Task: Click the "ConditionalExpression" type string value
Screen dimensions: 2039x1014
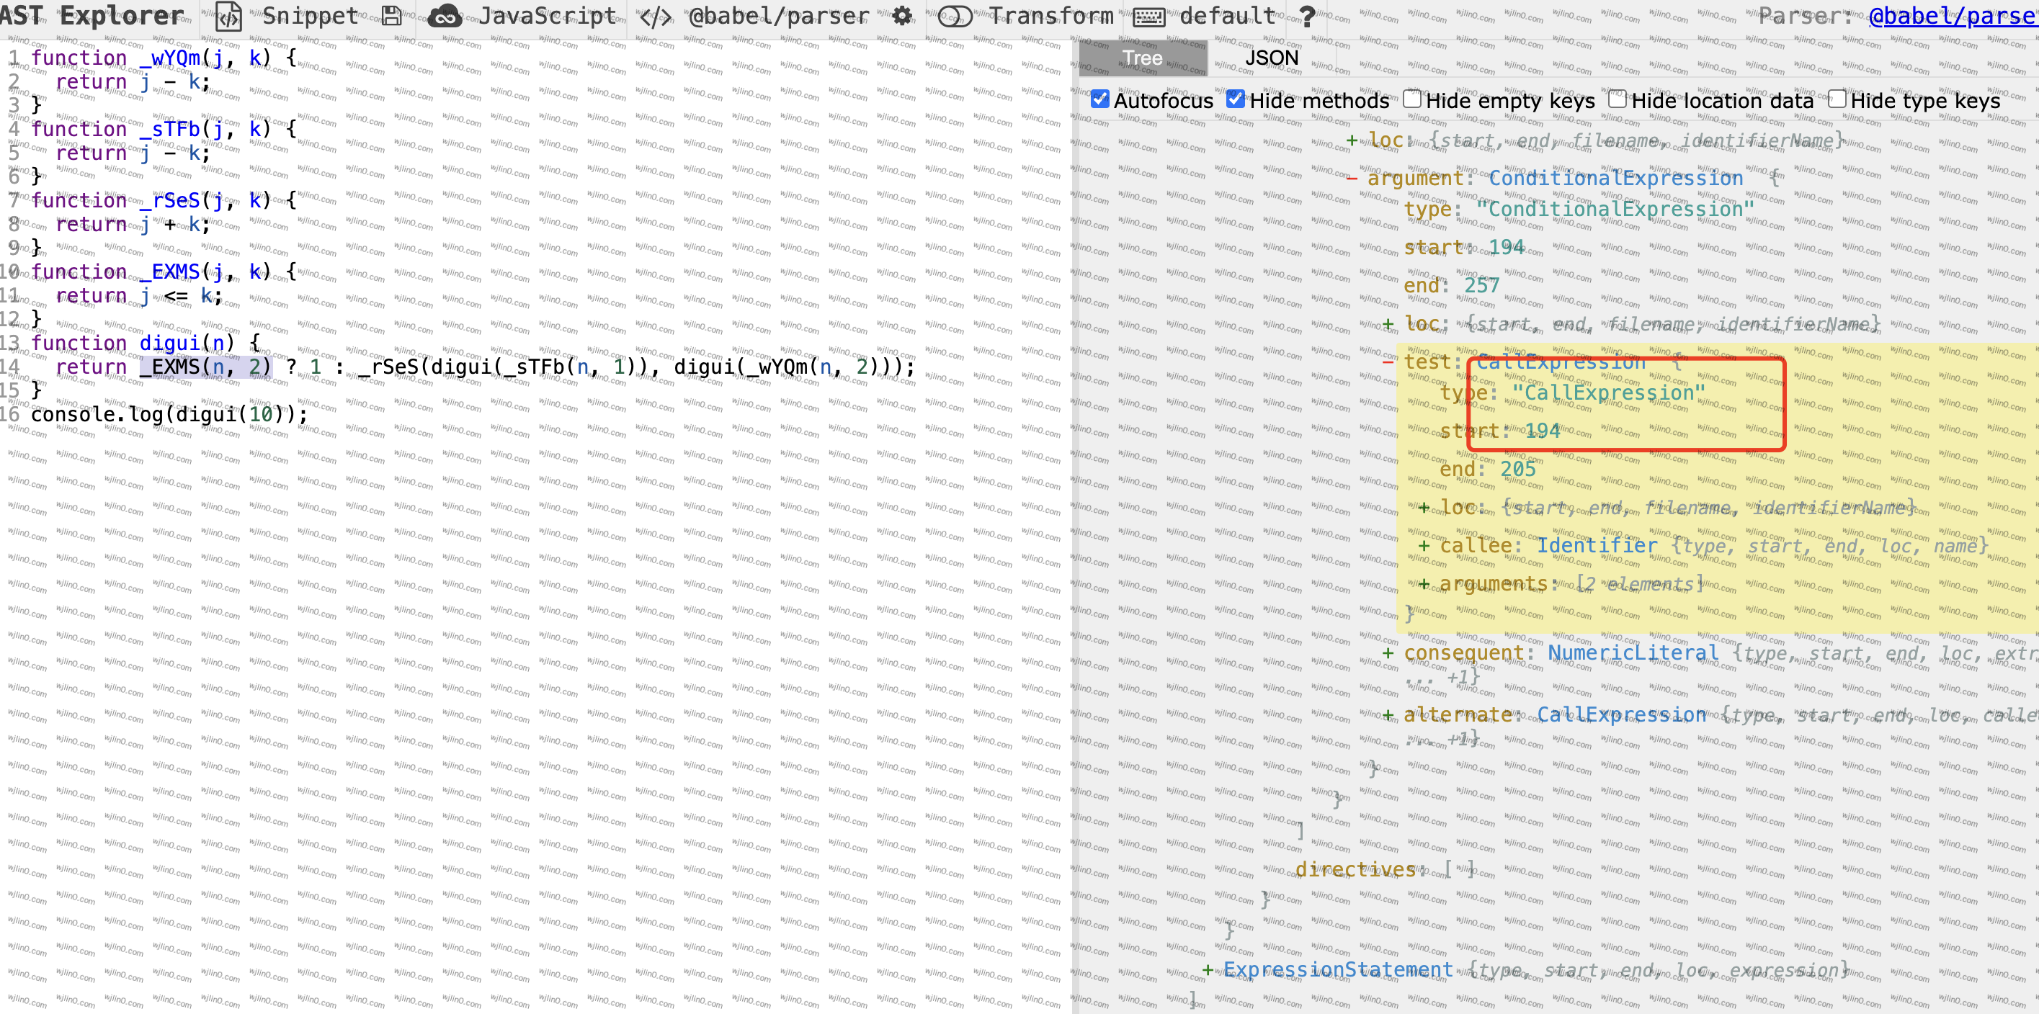Action: coord(1615,210)
